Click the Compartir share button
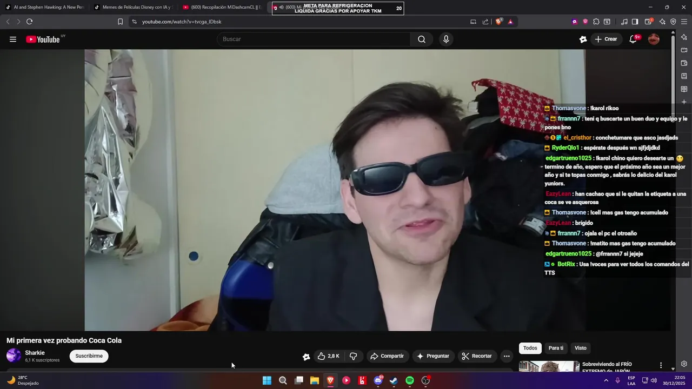Screen dimensions: 692x389 click(387, 356)
